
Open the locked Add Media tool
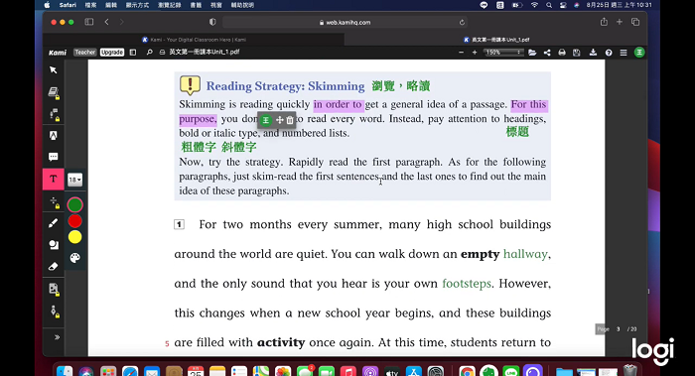(x=54, y=290)
